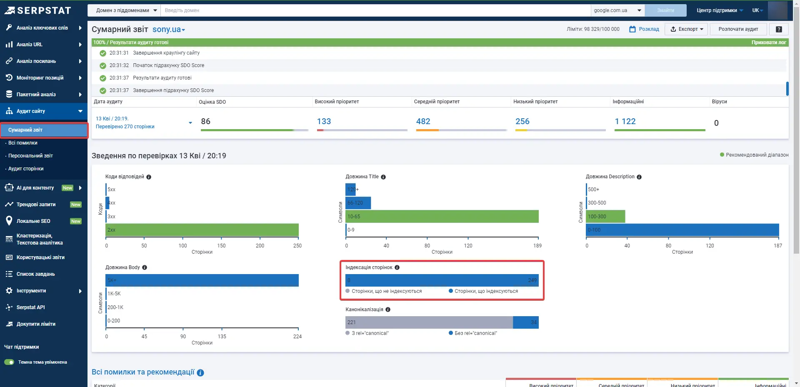Viewport: 800px width, 387px height.
Task: Click the Знайти search button
Action: coord(665,10)
